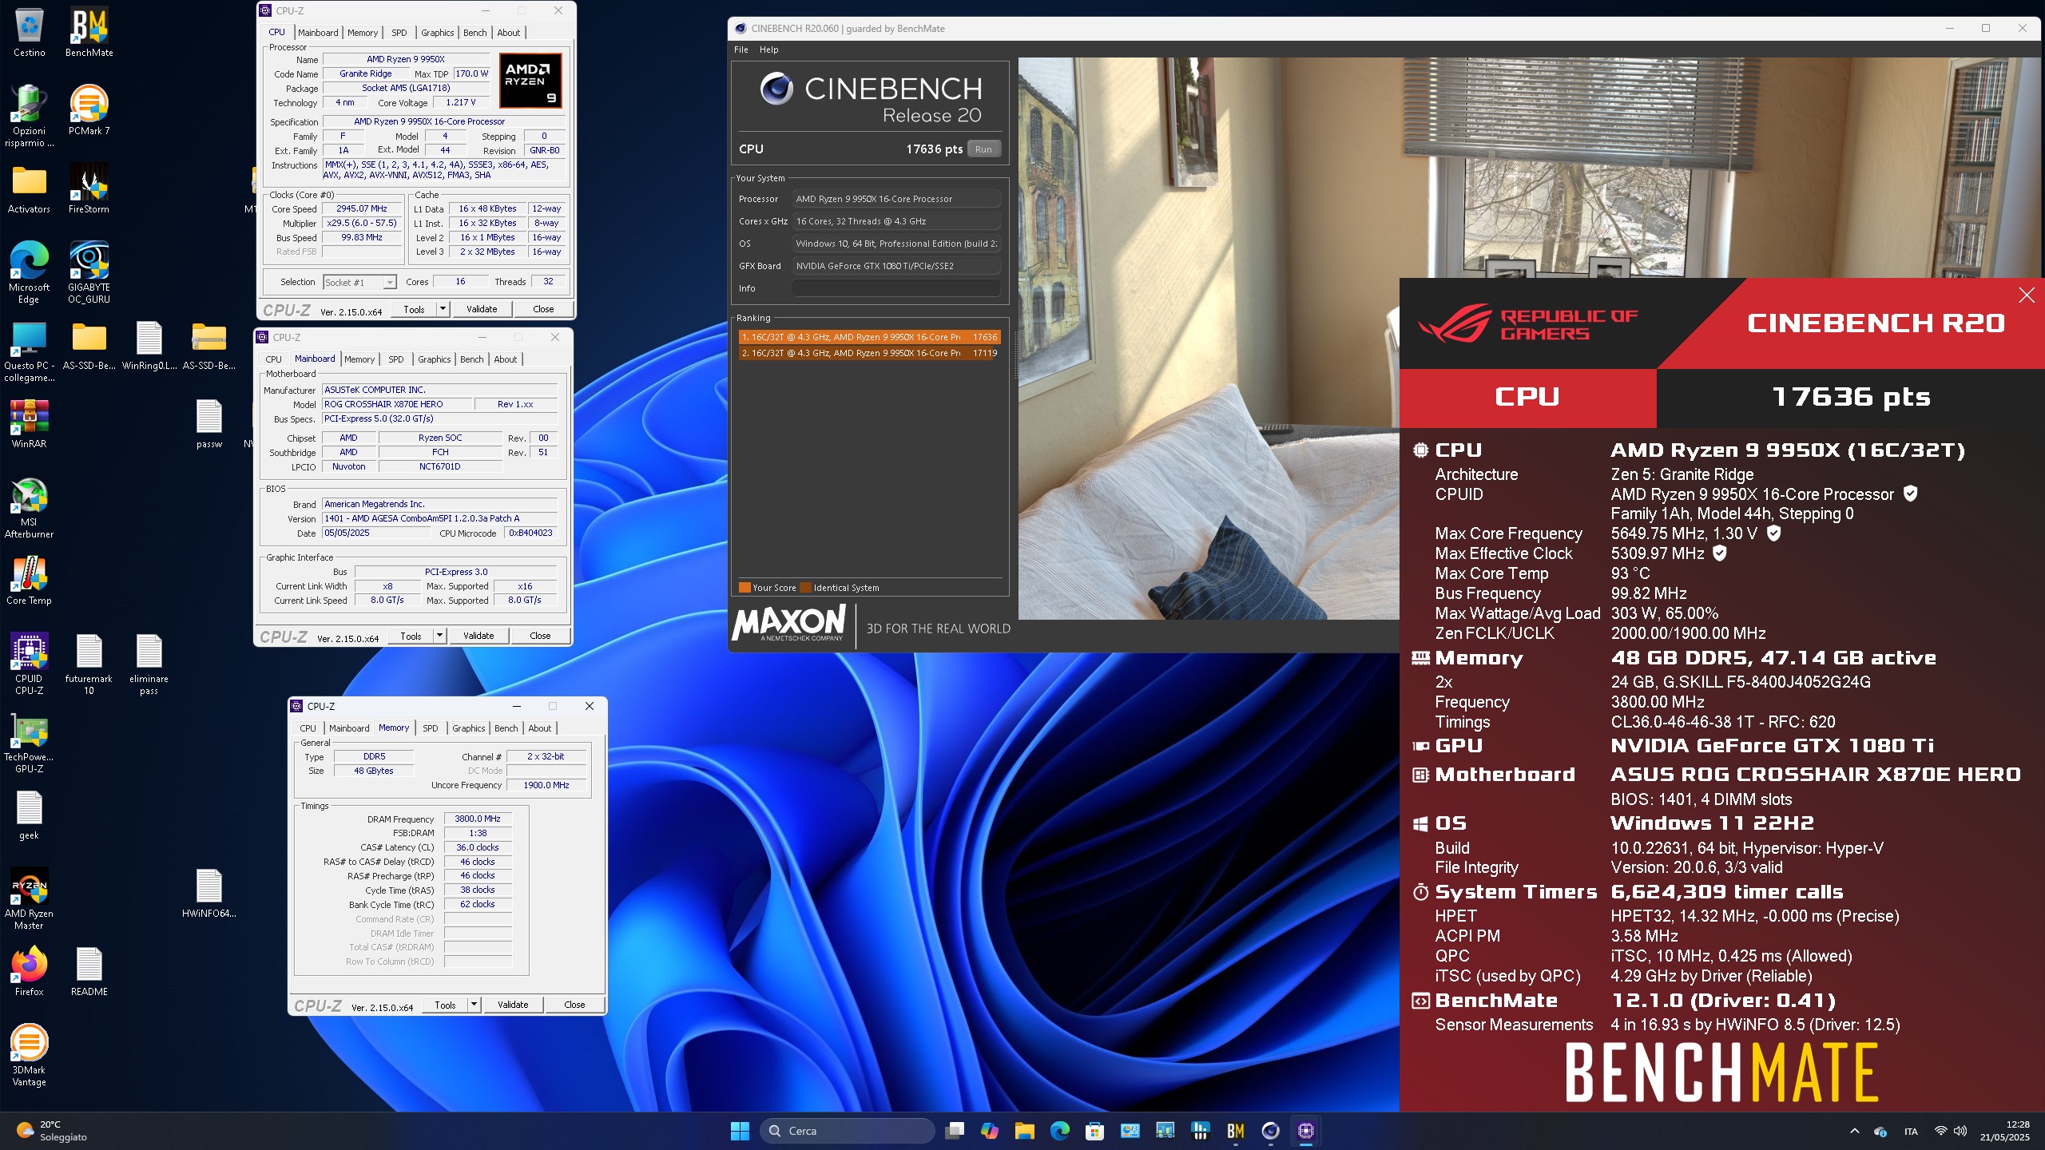Viewport: 2045px width, 1150px height.
Task: Click the Run button next to CPU score
Action: point(983,149)
